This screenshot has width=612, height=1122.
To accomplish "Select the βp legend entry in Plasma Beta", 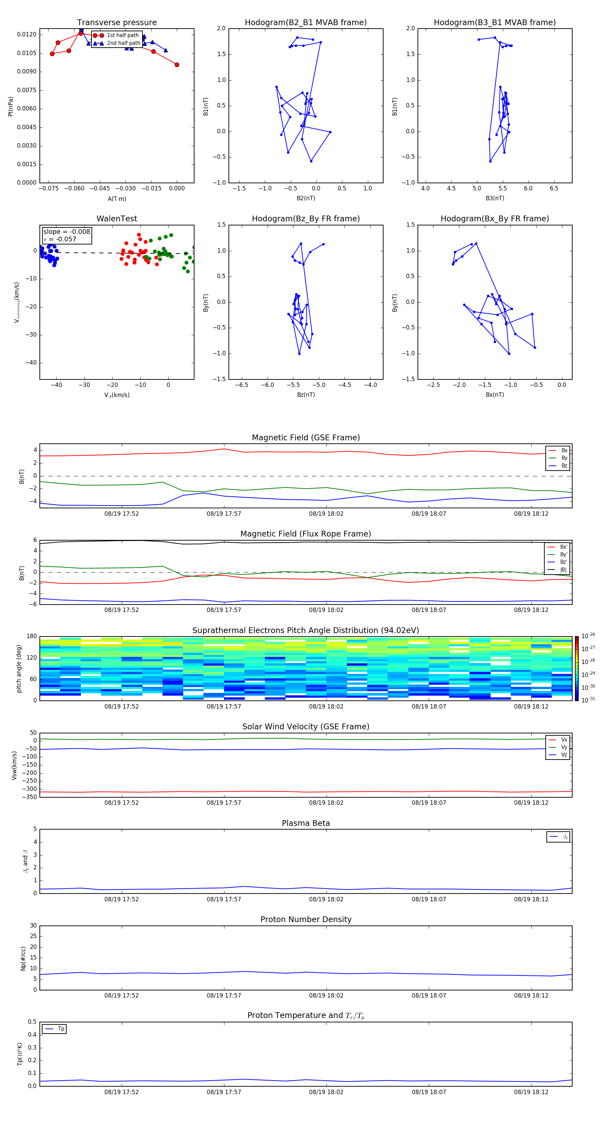I will click(x=558, y=837).
